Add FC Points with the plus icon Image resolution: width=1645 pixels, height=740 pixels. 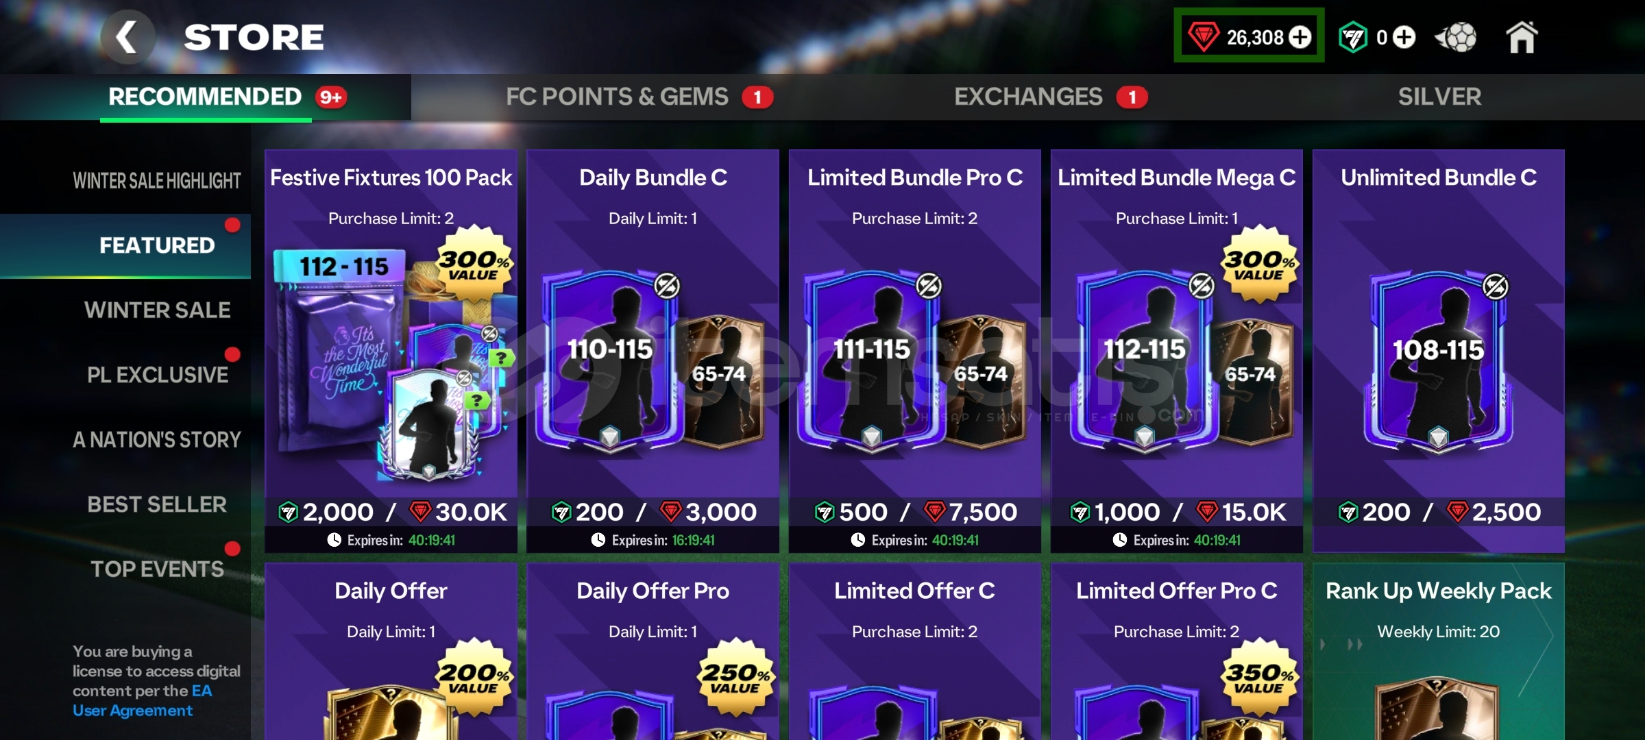point(1404,37)
